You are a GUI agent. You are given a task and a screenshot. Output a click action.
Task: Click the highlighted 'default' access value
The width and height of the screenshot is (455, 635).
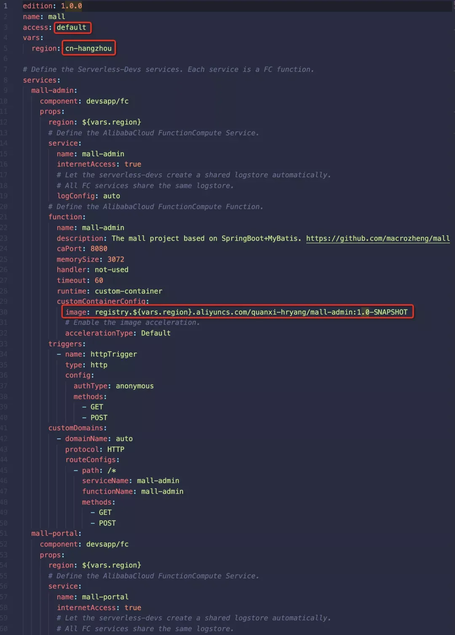tap(72, 27)
